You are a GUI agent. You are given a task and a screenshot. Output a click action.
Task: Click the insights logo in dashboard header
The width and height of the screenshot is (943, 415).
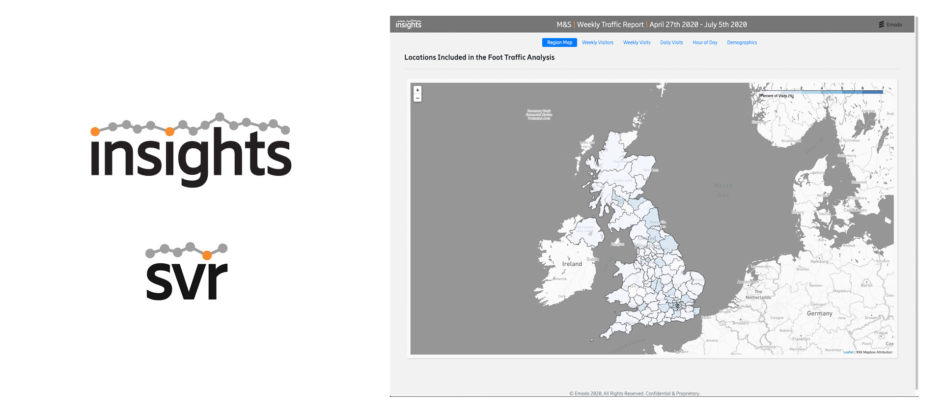pyautogui.click(x=409, y=24)
